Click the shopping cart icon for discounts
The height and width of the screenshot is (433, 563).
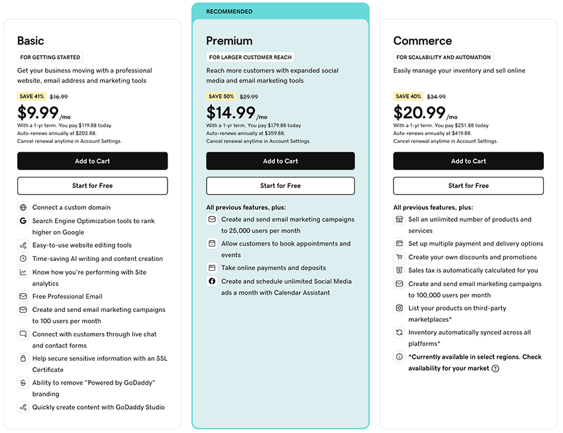coord(399,257)
